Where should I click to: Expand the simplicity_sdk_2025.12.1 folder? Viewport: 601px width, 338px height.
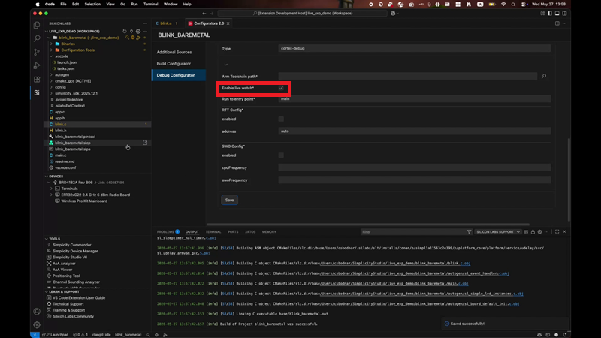pyautogui.click(x=51, y=93)
